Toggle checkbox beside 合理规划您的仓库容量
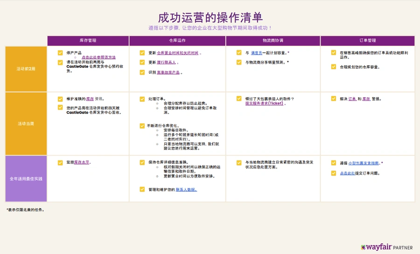Viewport: 420px width, 254px height. pos(334,66)
